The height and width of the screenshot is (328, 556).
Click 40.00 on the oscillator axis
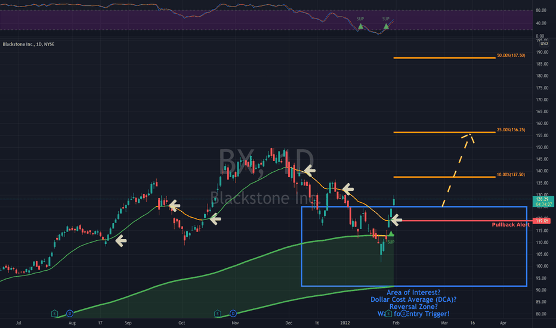click(540, 23)
